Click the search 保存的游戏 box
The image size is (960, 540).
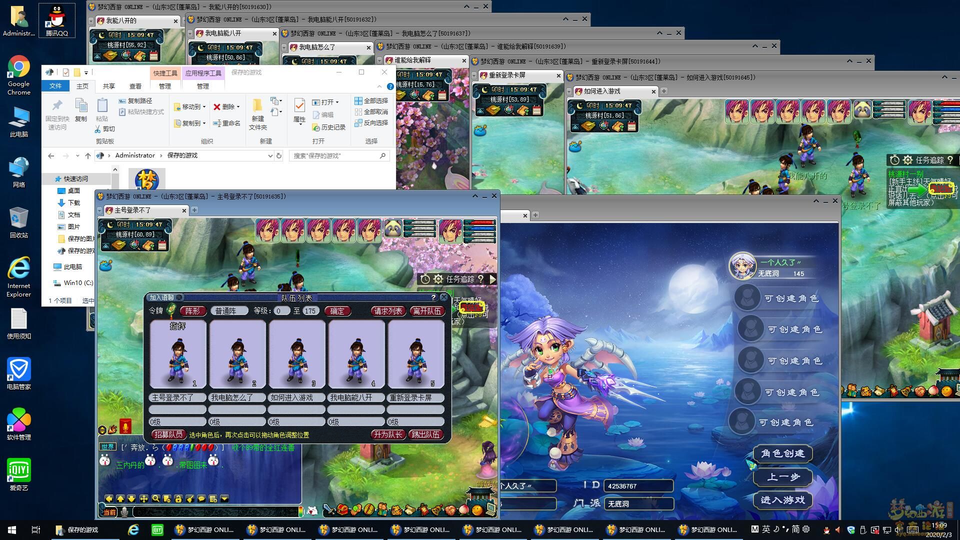(339, 155)
